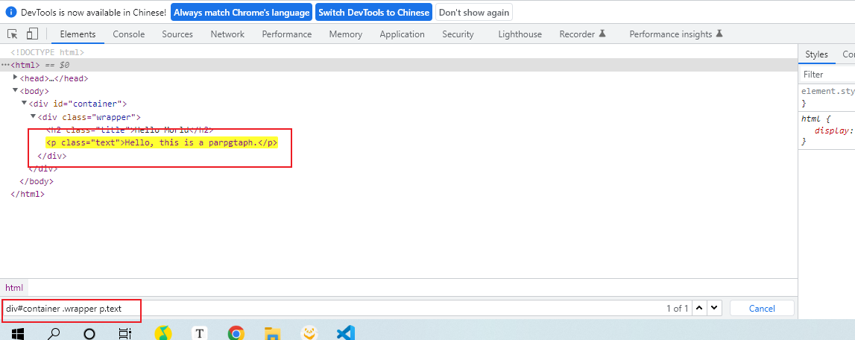The width and height of the screenshot is (855, 340).
Task: Expand the collapsed head element
Action: coord(16,78)
